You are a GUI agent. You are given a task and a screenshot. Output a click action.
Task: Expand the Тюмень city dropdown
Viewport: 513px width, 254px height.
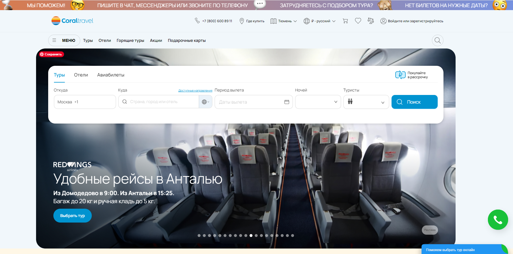[284, 21]
